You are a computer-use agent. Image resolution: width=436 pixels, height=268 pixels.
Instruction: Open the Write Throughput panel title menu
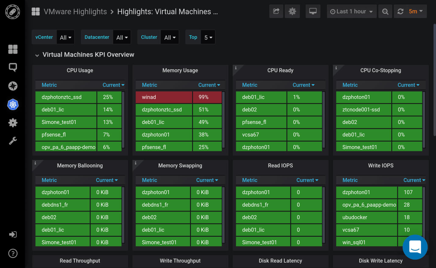point(180,261)
